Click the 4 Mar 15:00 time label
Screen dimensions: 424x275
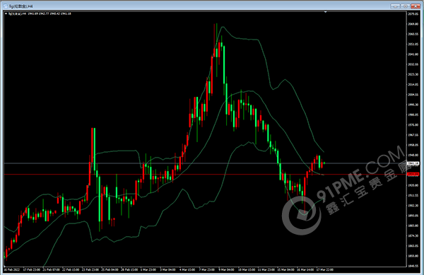(x=187, y=269)
